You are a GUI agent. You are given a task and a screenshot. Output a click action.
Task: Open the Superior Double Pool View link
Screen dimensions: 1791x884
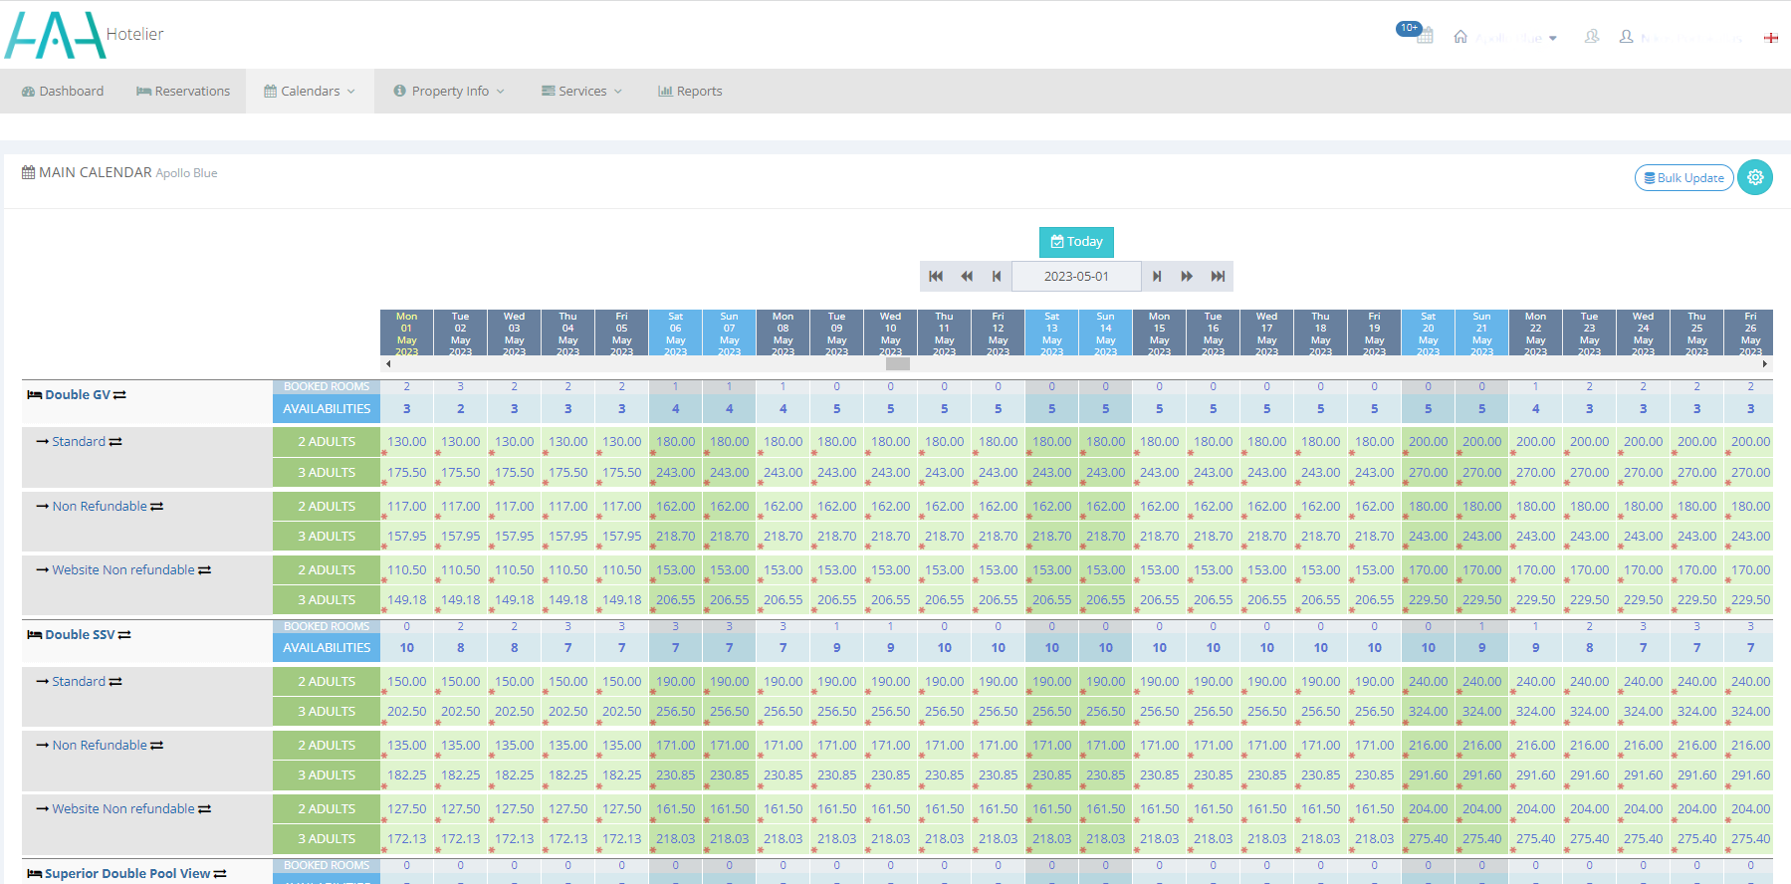click(x=127, y=874)
